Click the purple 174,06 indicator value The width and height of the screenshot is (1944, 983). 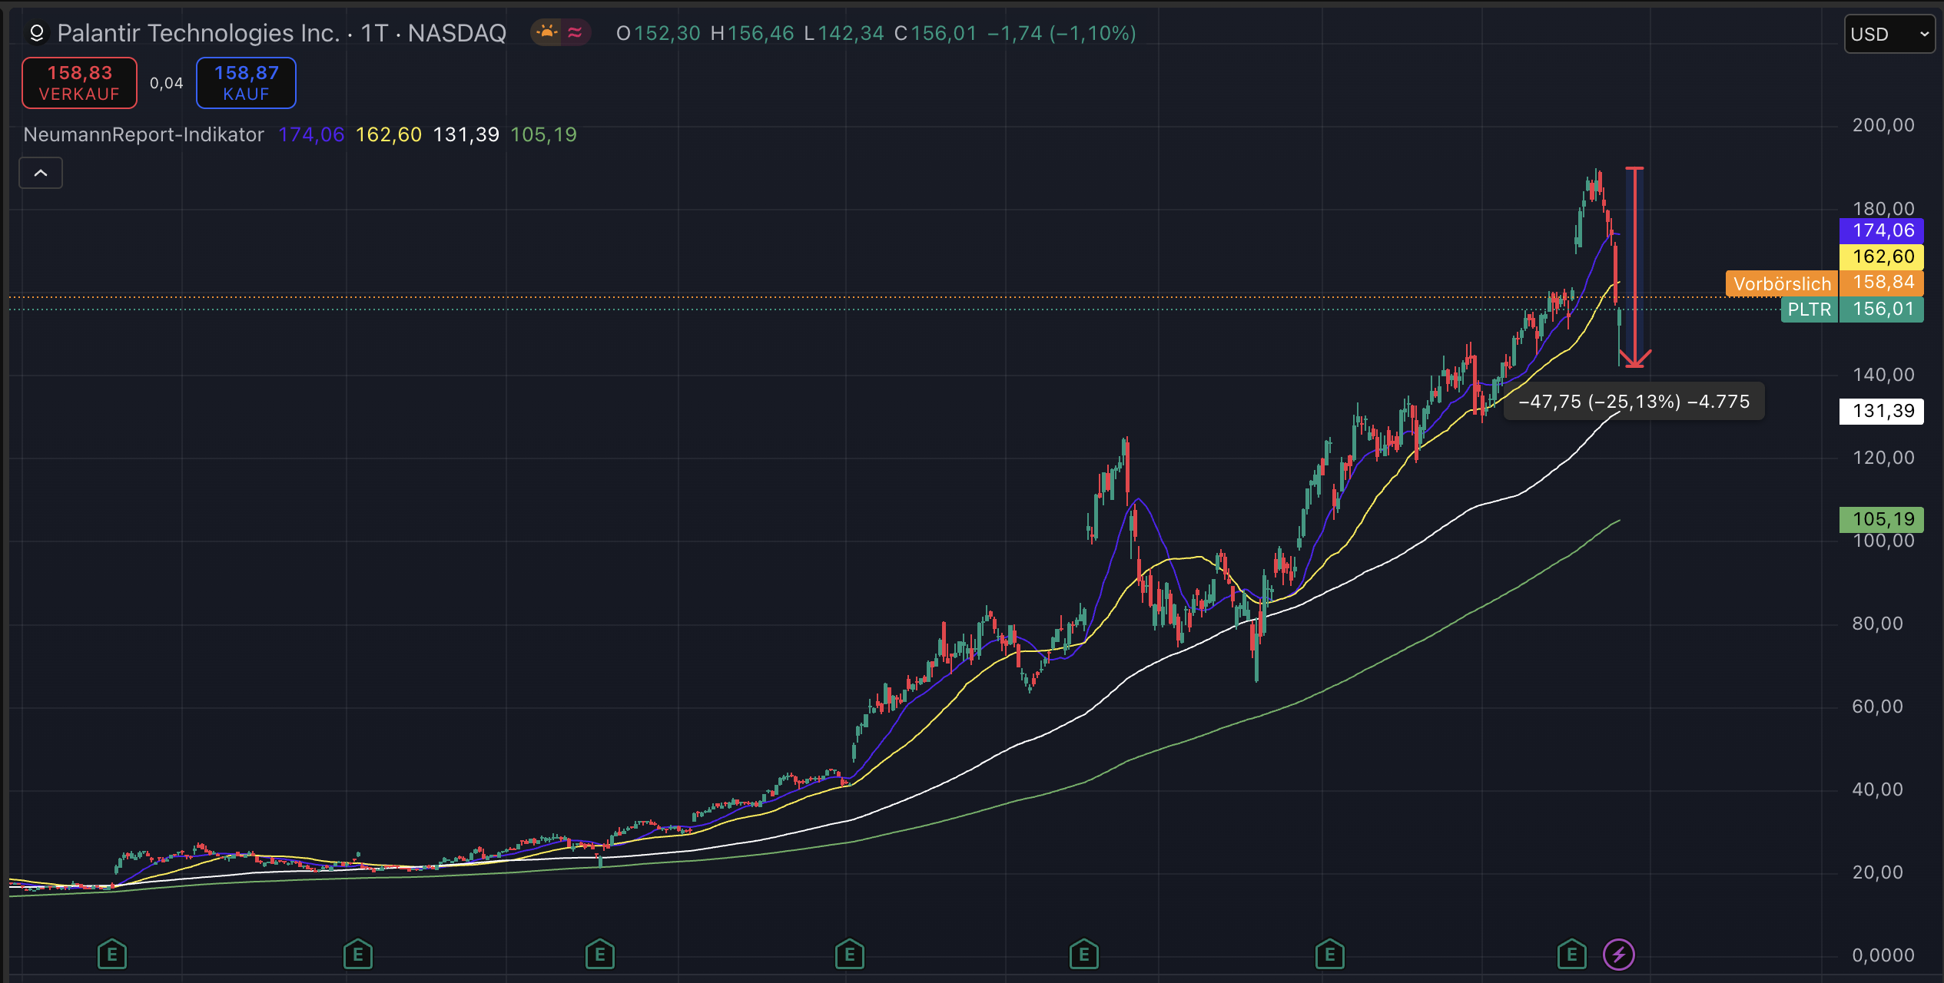pyautogui.click(x=311, y=134)
